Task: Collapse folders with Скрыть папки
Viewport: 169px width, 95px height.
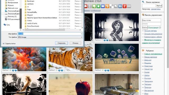Action: coord(9,44)
